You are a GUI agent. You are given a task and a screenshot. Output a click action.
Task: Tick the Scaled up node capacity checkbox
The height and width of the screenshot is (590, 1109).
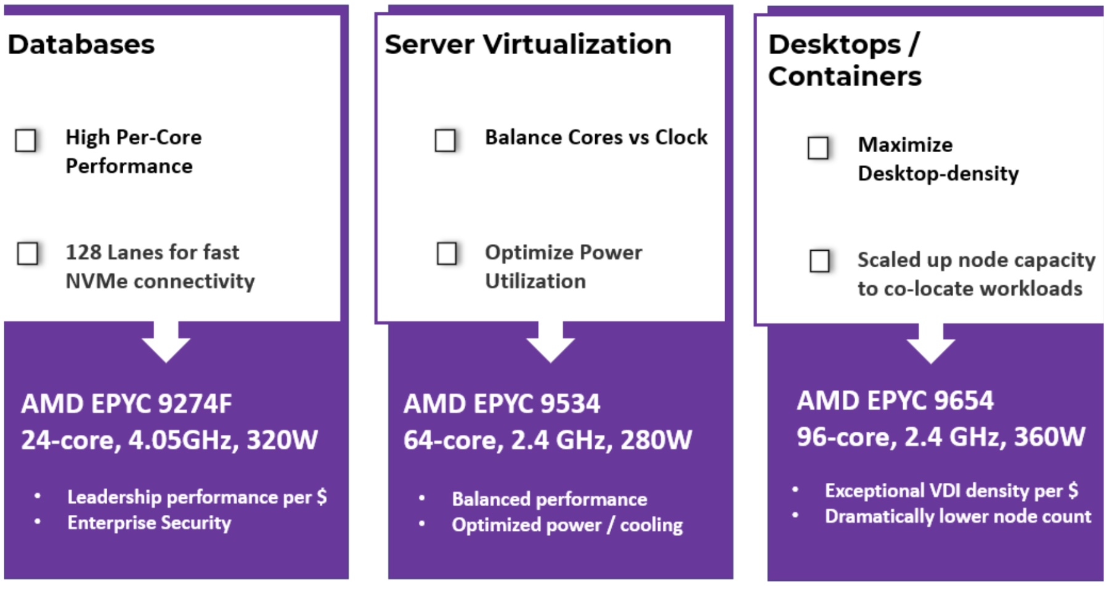(x=819, y=261)
